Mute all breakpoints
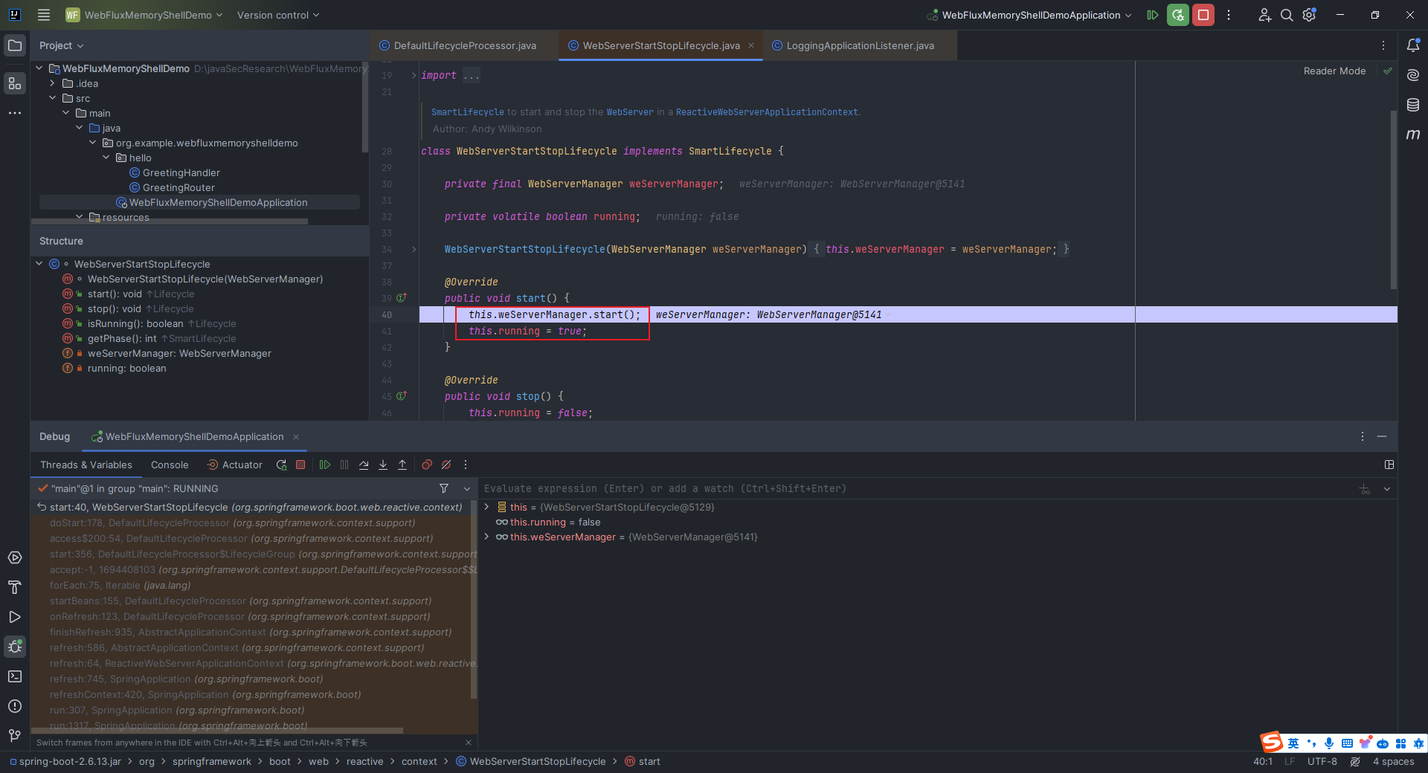The width and height of the screenshot is (1428, 773). click(x=446, y=465)
